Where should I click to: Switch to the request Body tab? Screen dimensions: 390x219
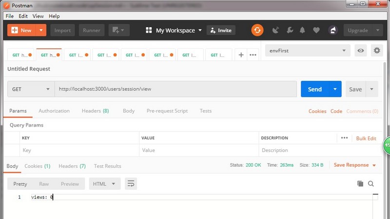click(x=129, y=111)
